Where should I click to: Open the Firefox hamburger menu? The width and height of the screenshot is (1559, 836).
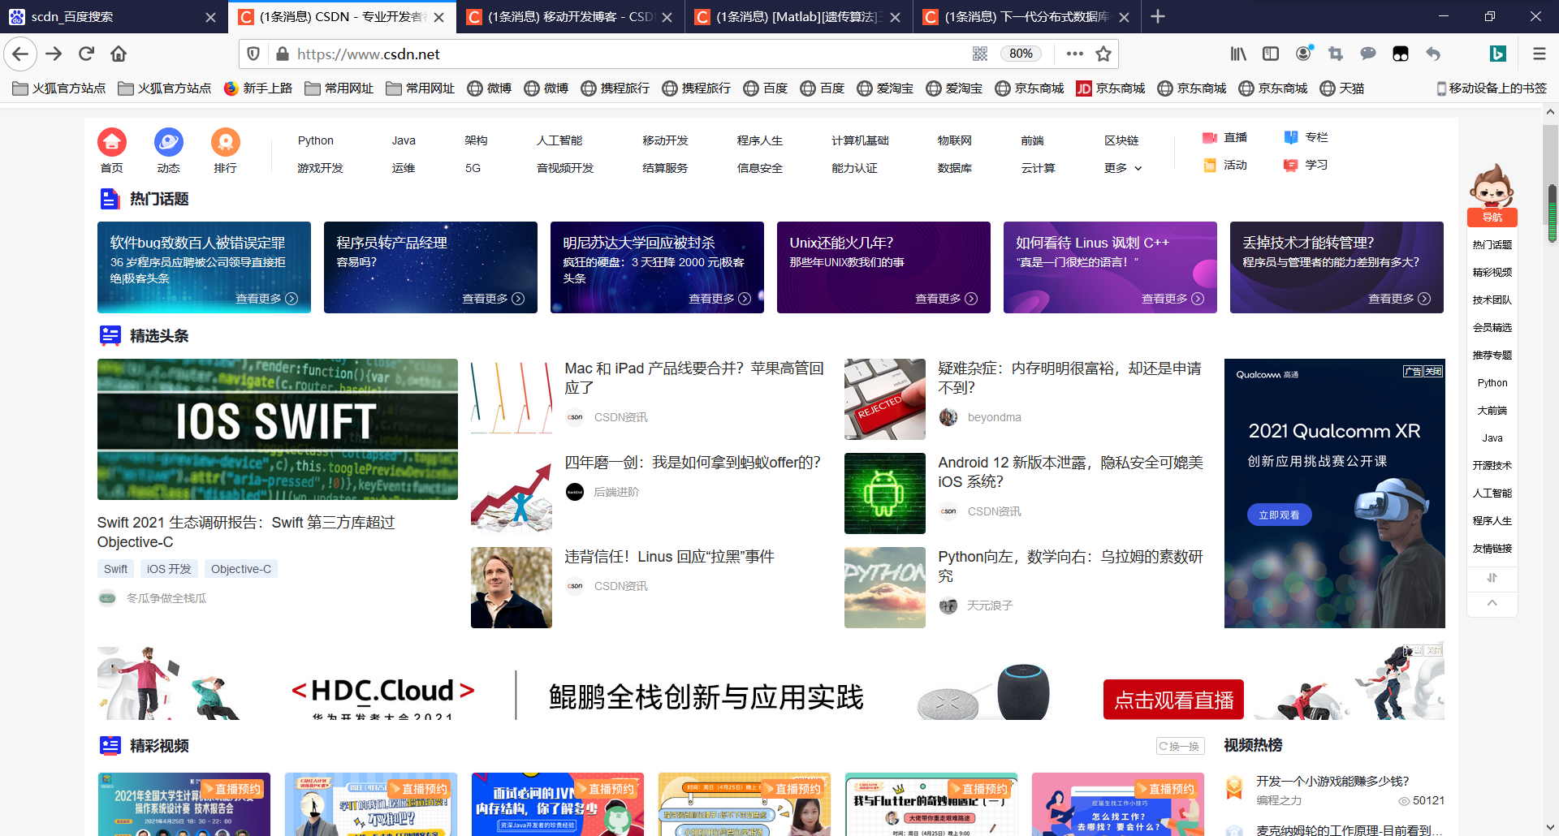pos(1539,54)
